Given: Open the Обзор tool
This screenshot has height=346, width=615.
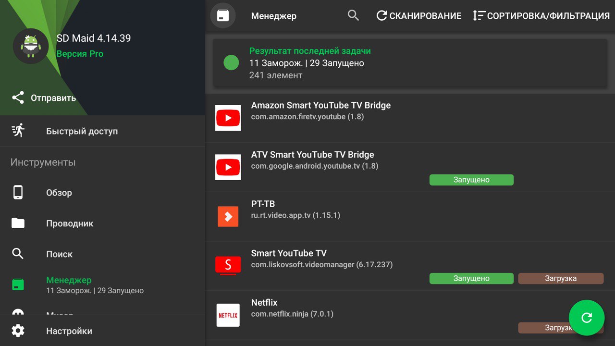Looking at the screenshot, I should coord(102,193).
